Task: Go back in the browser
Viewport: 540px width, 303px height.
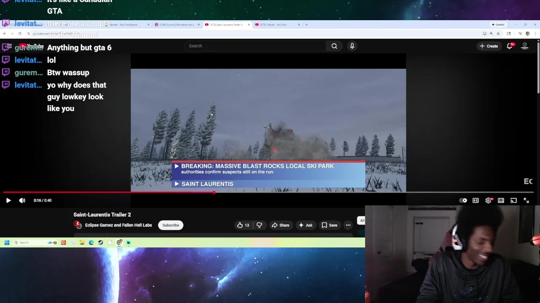Action: pos(5,34)
